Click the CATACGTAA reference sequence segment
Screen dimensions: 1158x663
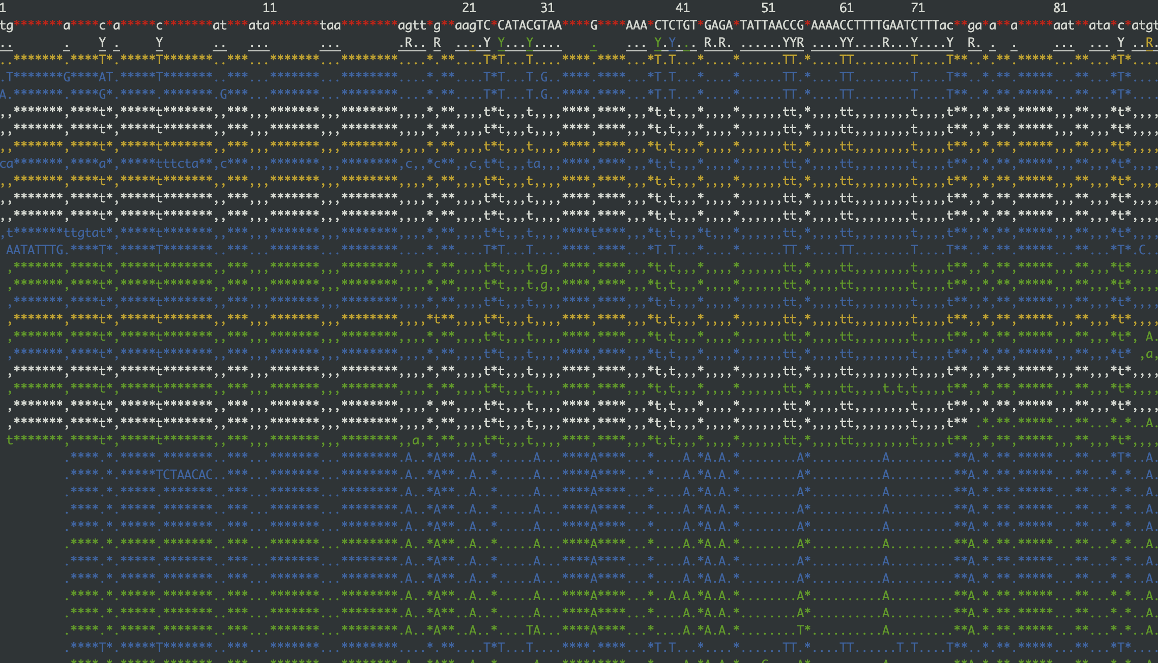pyautogui.click(x=530, y=25)
